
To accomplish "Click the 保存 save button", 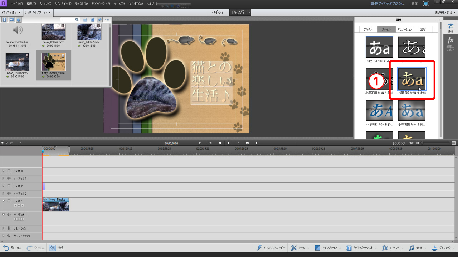I will click(x=415, y=4).
